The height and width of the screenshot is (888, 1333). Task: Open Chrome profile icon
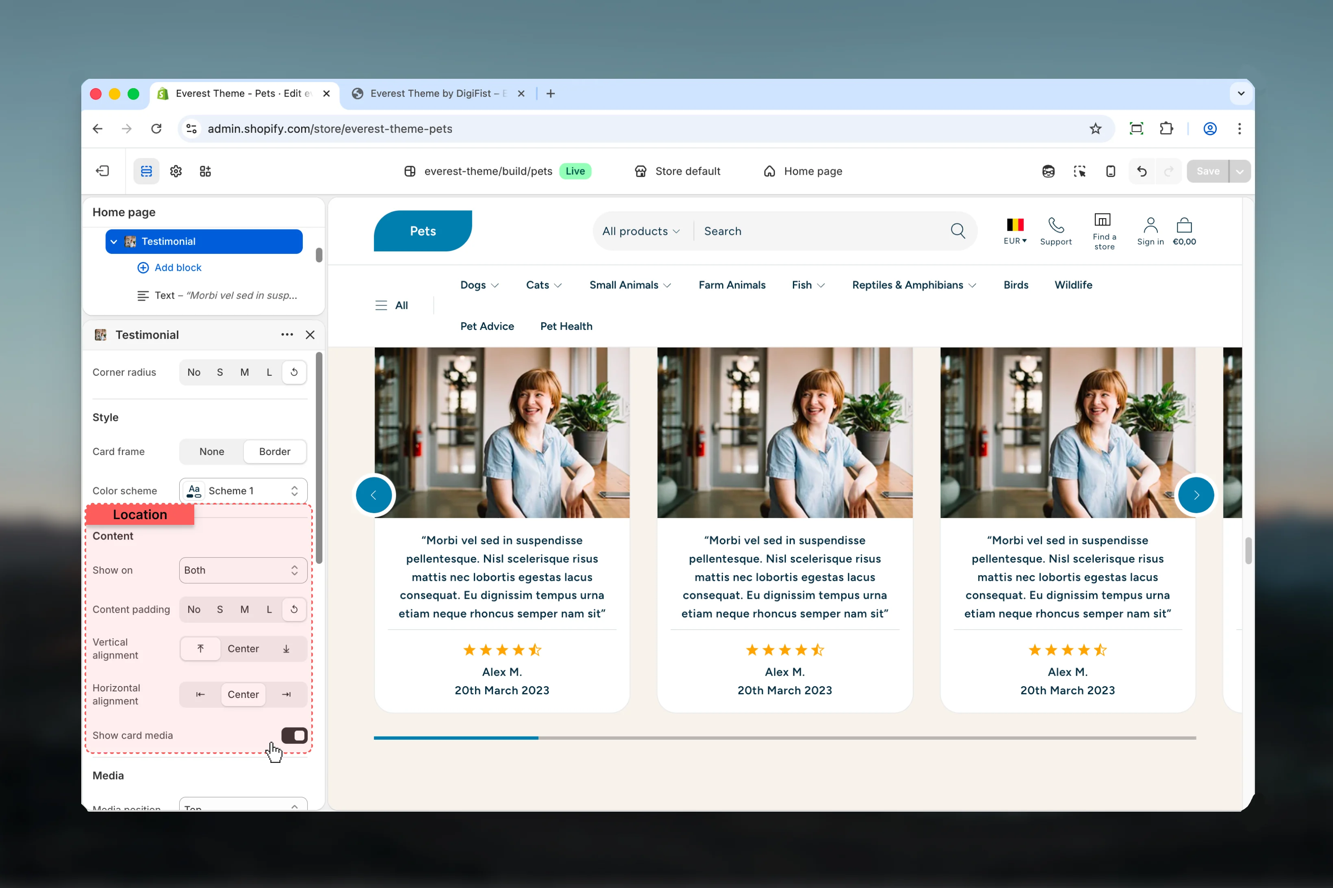click(x=1209, y=128)
